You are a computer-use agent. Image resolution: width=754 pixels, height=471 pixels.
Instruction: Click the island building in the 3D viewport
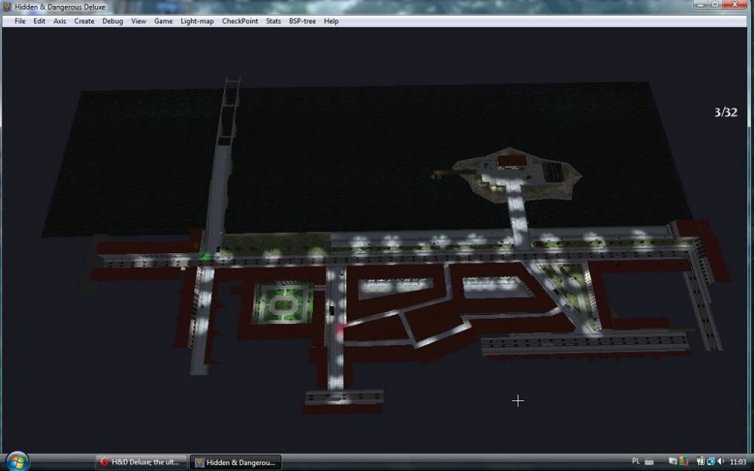(511, 161)
